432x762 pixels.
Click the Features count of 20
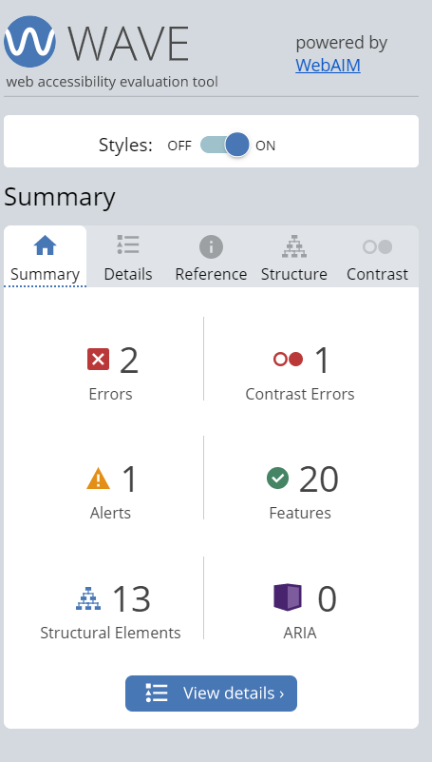tap(319, 479)
